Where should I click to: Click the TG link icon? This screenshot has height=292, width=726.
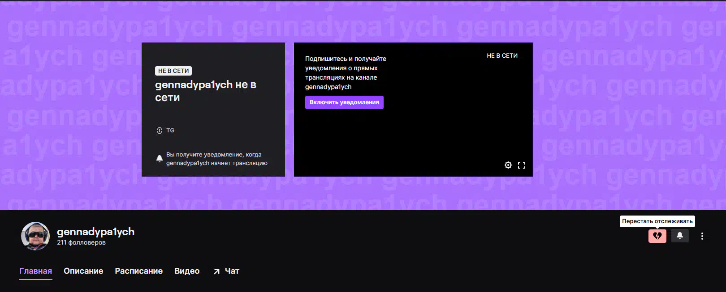(x=159, y=131)
